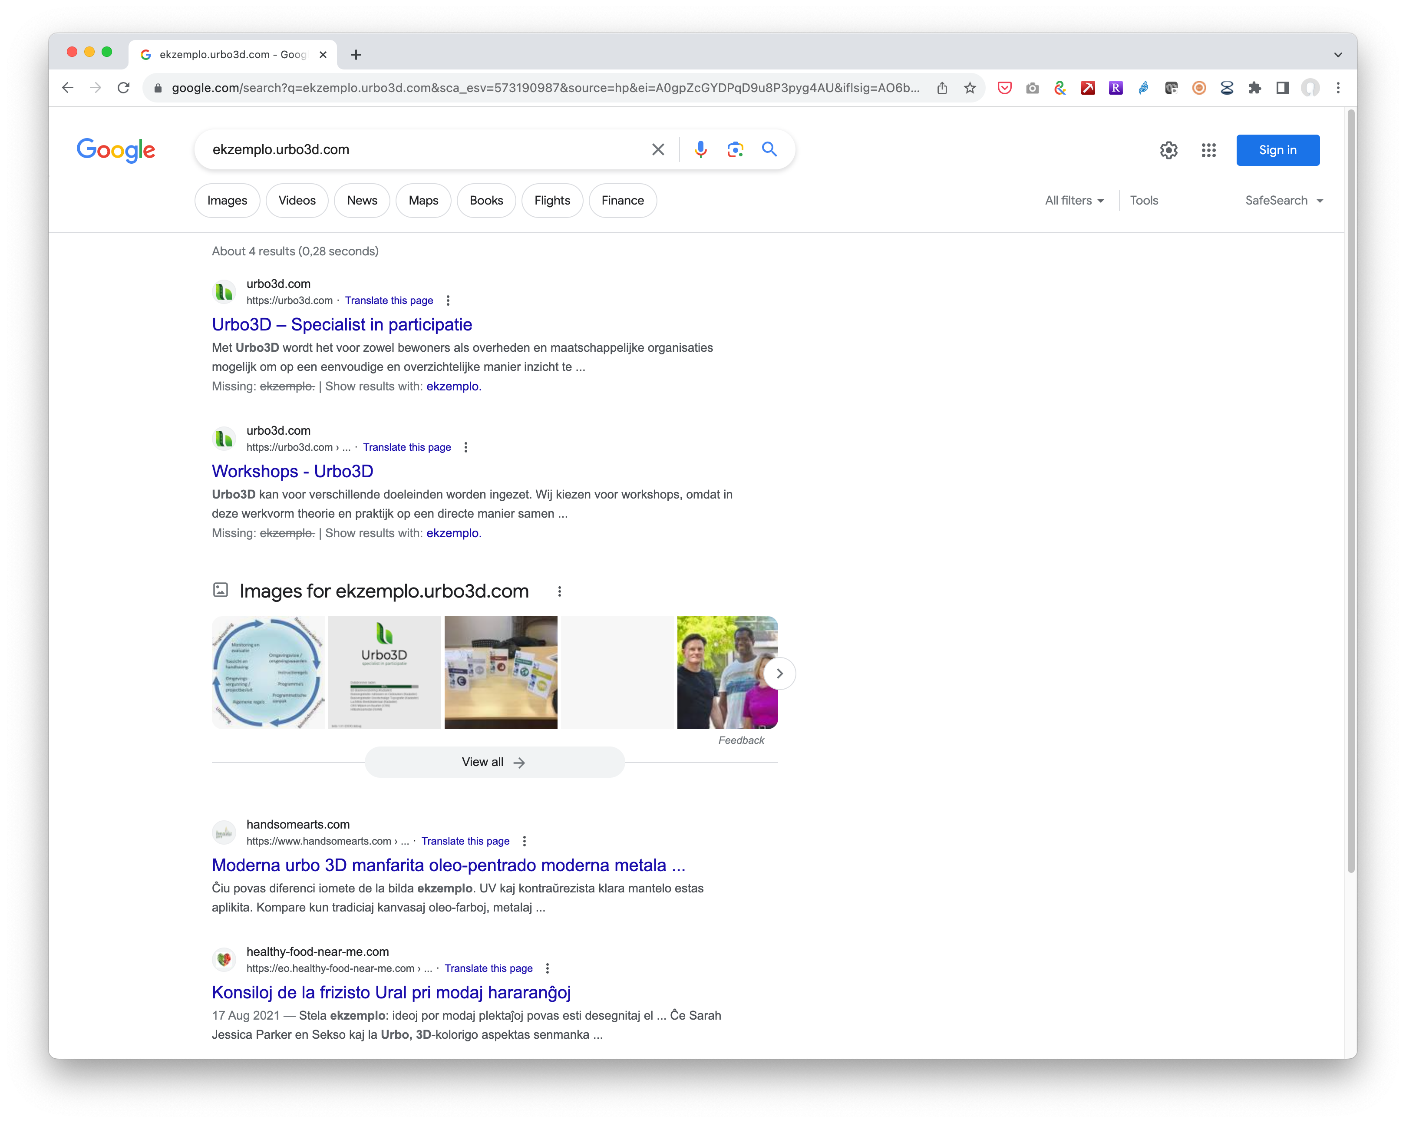The image size is (1406, 1123).
Task: Open the table with cards image thumbnail
Action: coord(501,672)
